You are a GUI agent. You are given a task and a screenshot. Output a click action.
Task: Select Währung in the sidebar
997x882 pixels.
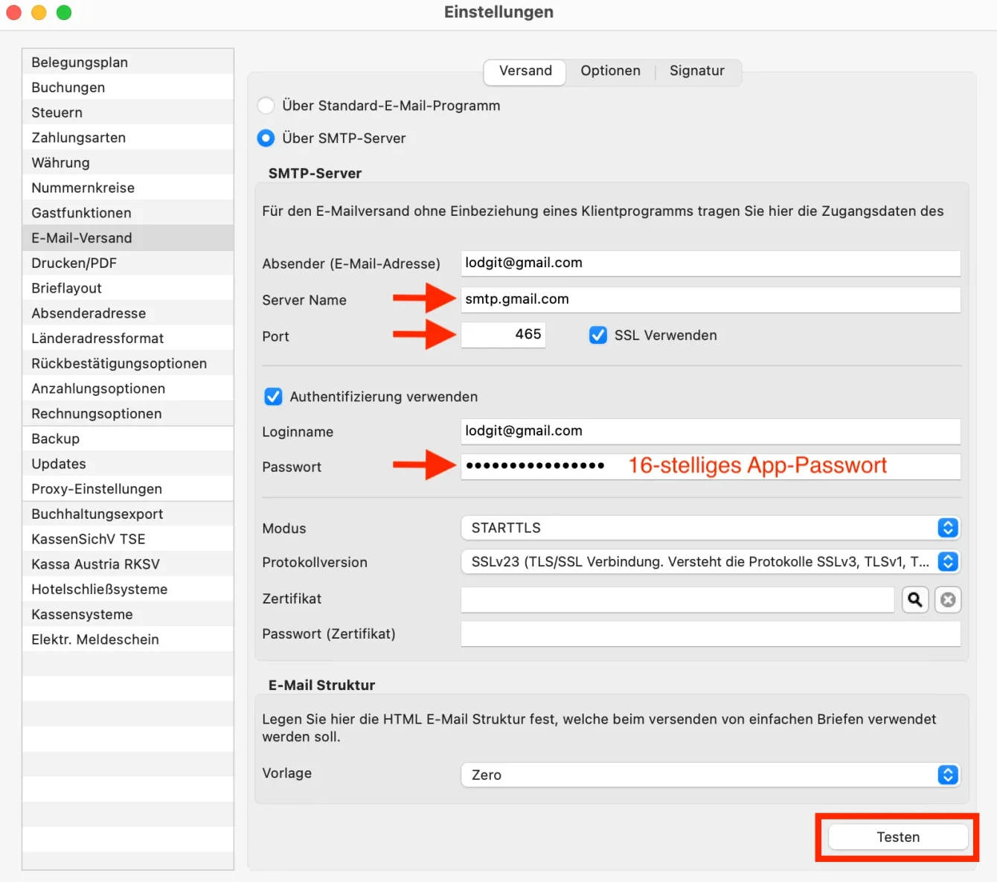(128, 163)
